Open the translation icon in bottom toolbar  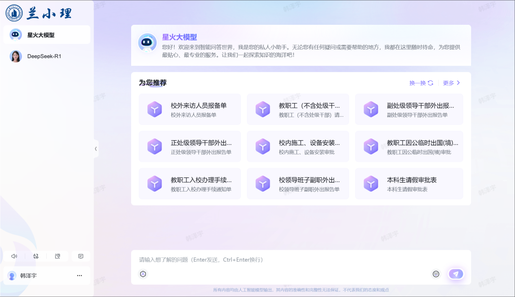click(x=35, y=256)
